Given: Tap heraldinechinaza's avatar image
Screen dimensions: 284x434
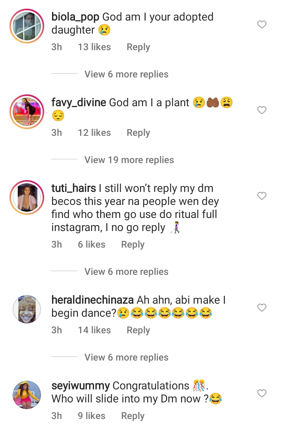Looking at the screenshot, I should pos(27,308).
